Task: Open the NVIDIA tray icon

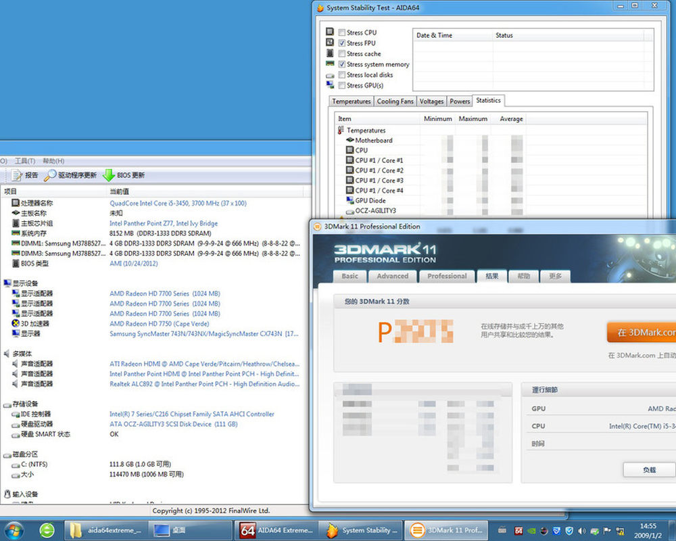Action: coord(531,531)
